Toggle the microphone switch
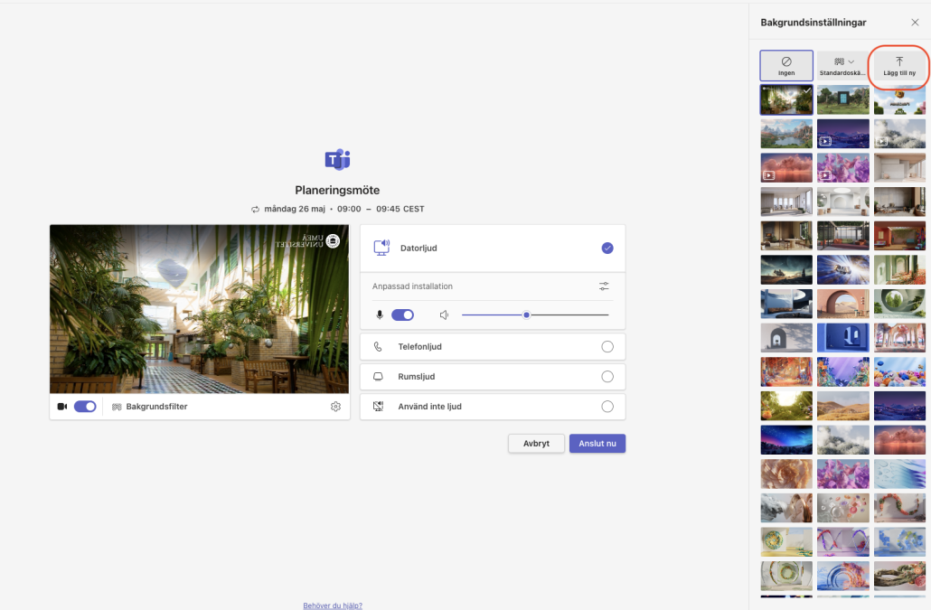 [402, 315]
